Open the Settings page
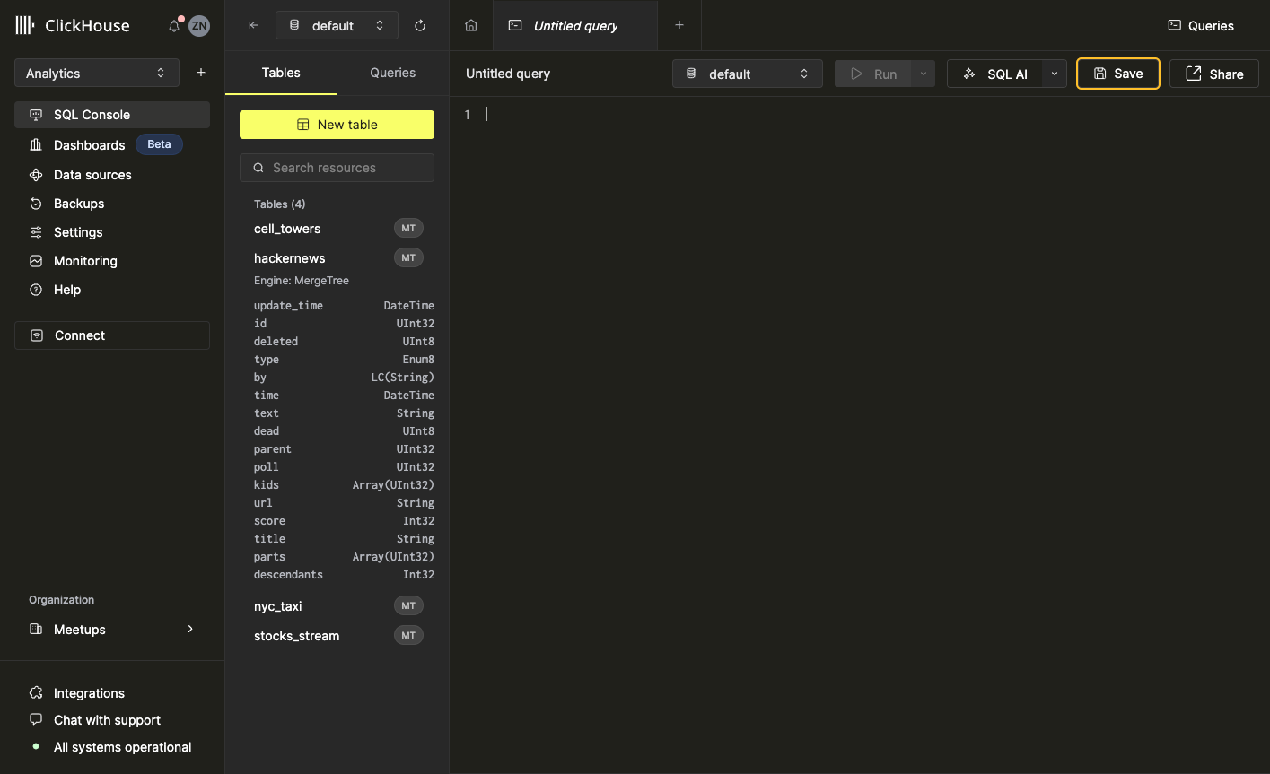This screenshot has width=1270, height=774. 79,232
